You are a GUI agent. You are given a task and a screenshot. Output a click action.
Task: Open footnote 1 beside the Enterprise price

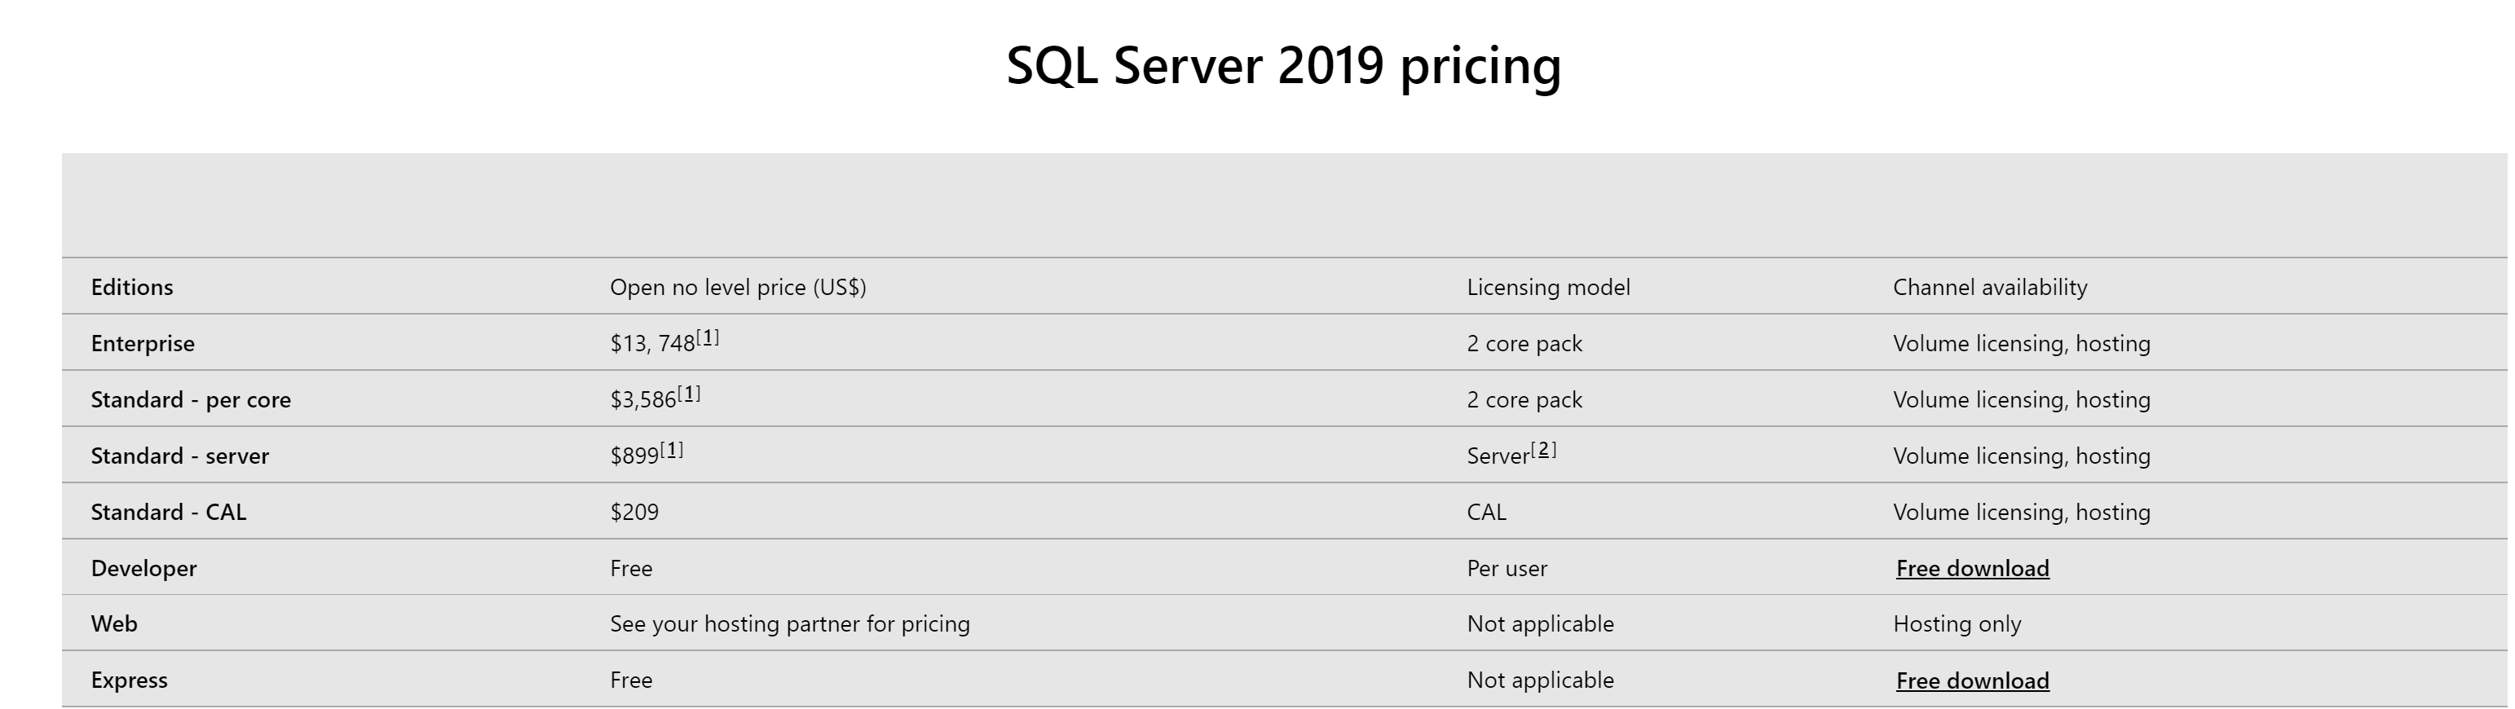pos(708,337)
